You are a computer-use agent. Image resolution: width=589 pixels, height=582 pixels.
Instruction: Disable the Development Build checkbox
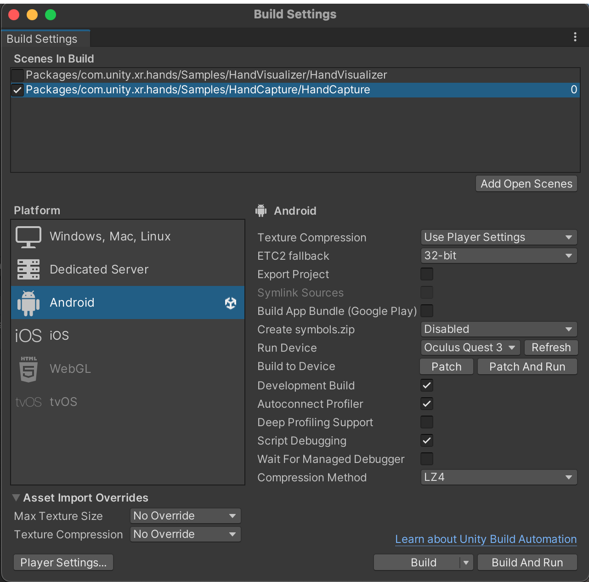(426, 385)
